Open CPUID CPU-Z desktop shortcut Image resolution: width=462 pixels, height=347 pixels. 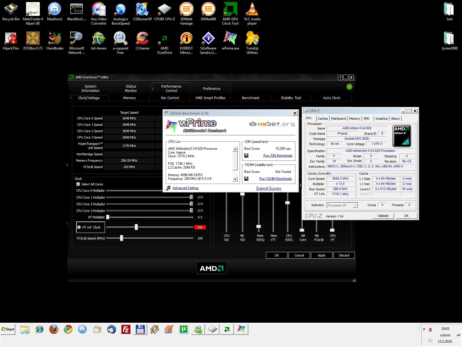(165, 12)
